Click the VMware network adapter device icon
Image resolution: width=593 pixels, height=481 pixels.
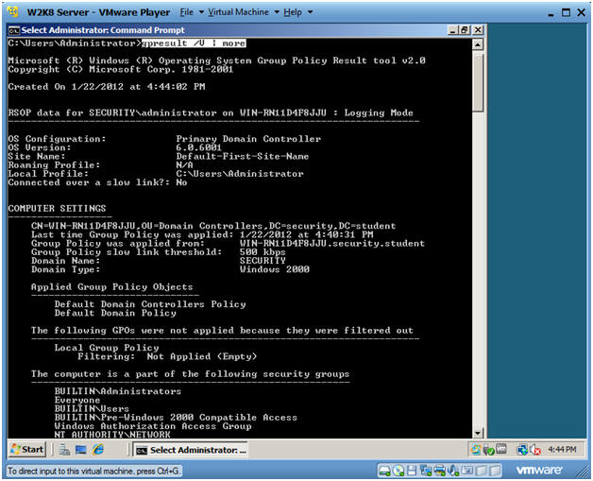[426, 471]
